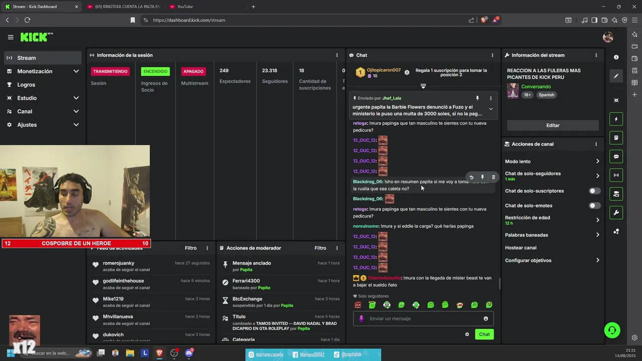This screenshot has height=361, width=642.
Task: Click the info icon in right toolbar
Action: (x=616, y=57)
